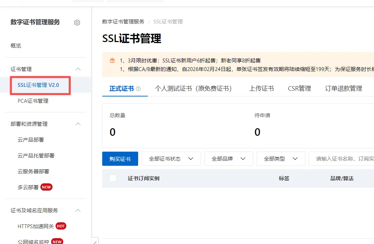The height and width of the screenshot is (244, 374).
Task: Open 公网域名监控 in the sidebar
Action: [33, 242]
